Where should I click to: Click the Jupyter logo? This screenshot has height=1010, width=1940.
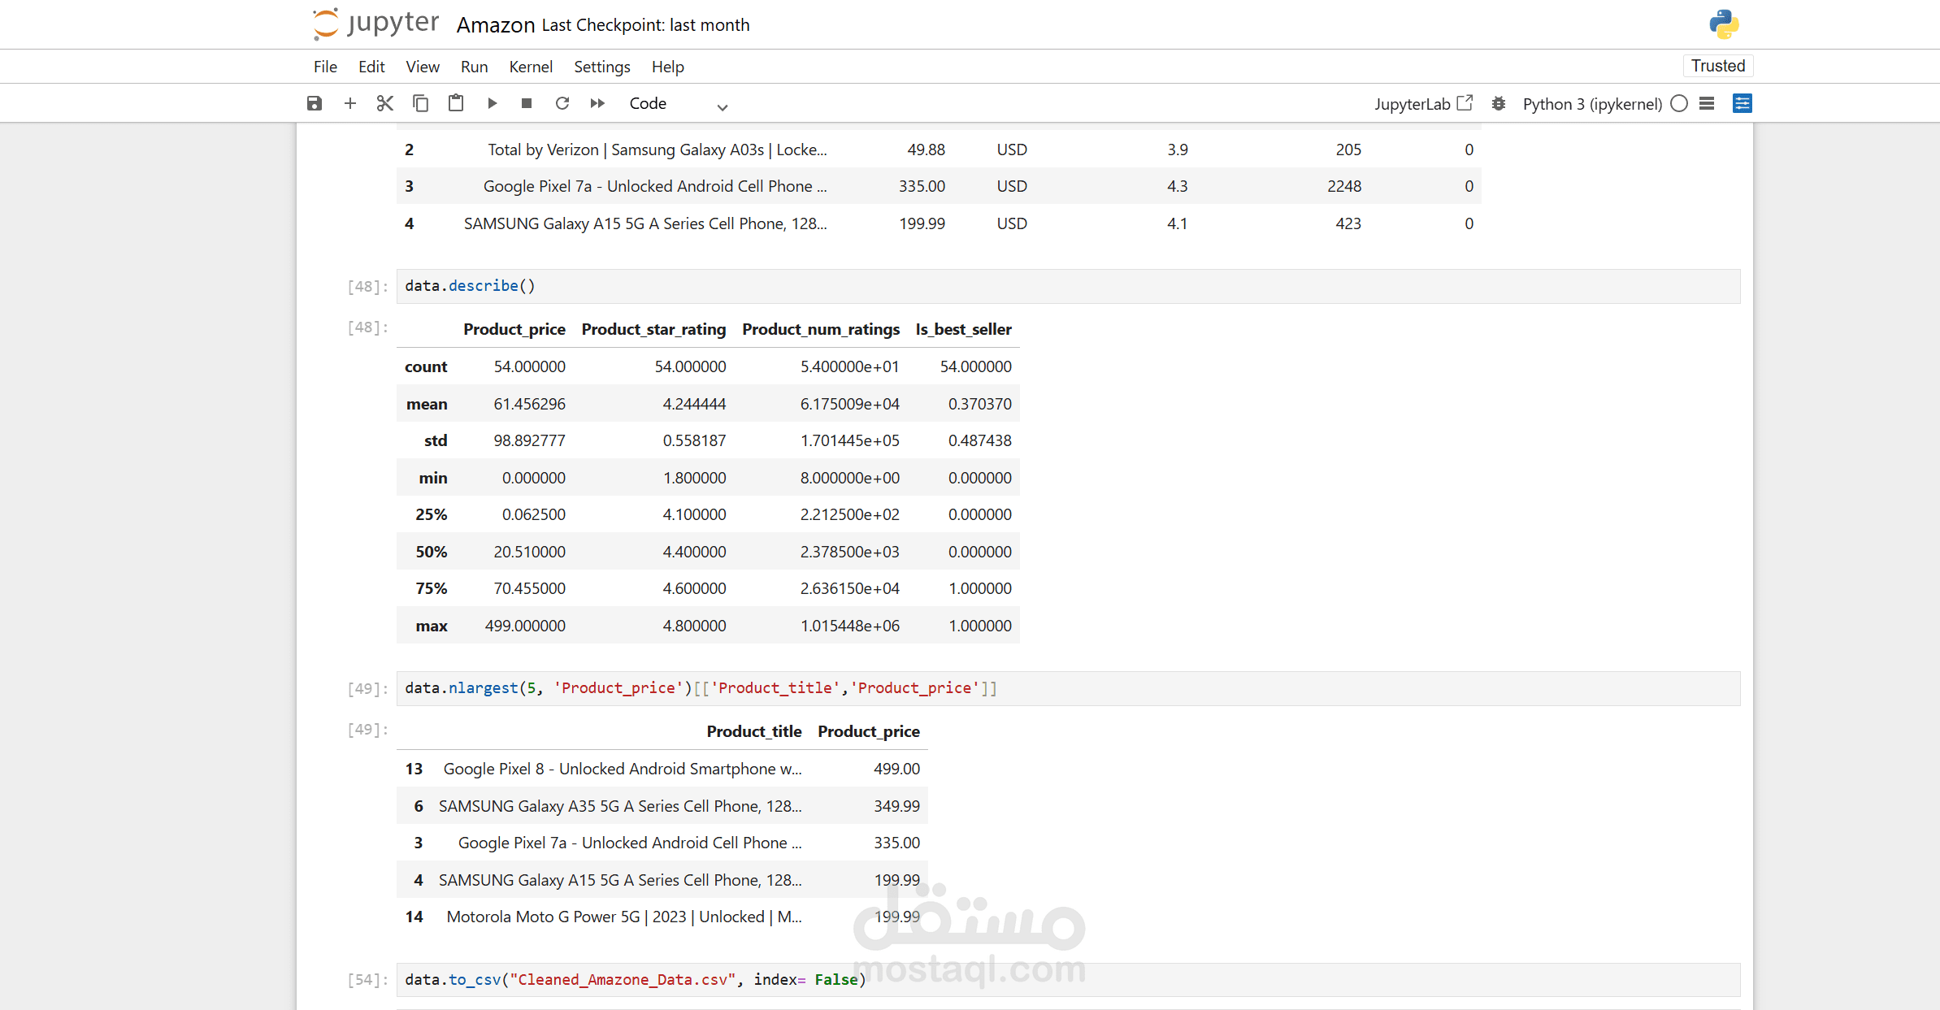(376, 24)
